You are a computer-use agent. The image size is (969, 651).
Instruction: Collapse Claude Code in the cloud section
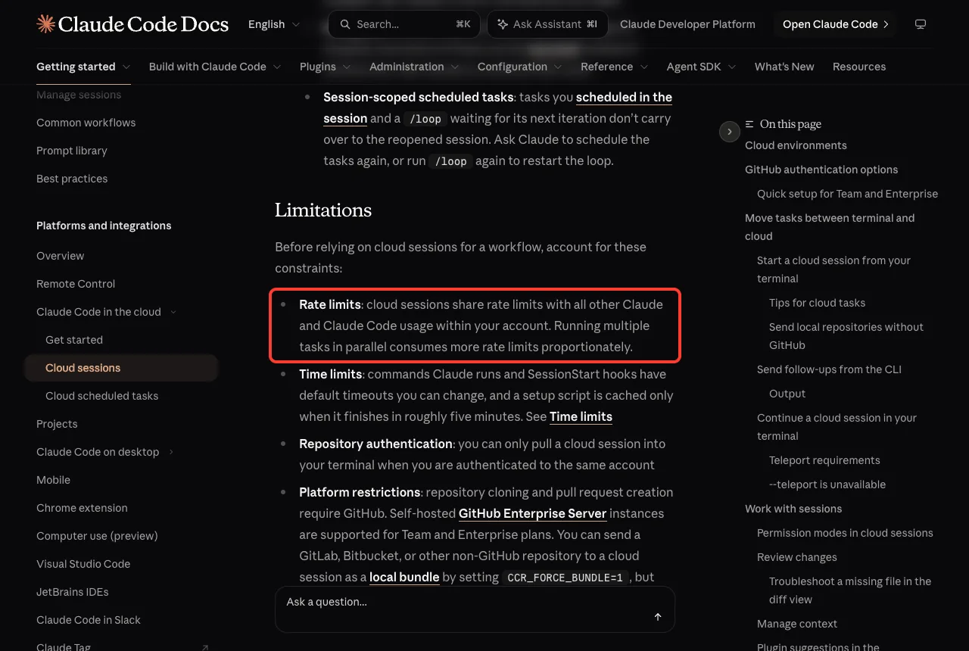(x=173, y=312)
